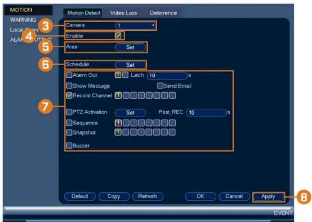This screenshot has height=222, width=312.
Task: Toggle Alarm Out port 2 box
Action: pos(125,75)
